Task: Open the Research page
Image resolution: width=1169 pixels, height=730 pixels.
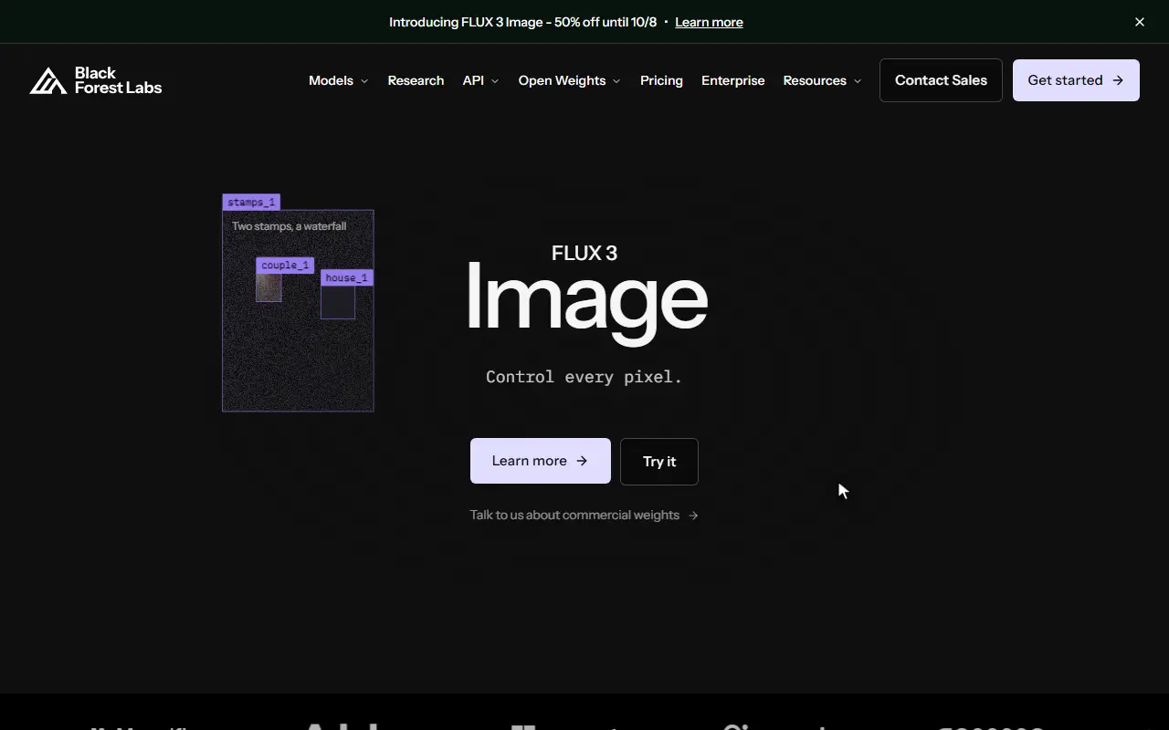Action: point(416,80)
